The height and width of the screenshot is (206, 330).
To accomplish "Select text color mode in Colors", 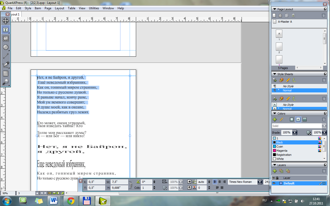I will tap(298, 119).
